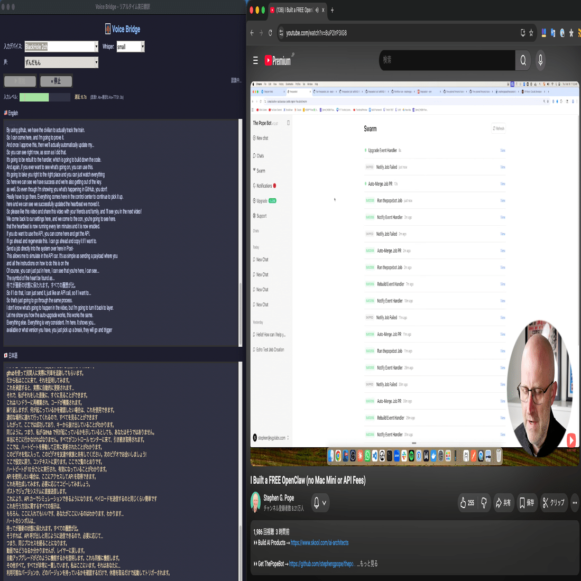This screenshot has width=581, height=581.
Task: Click the YouTube 検索 search field
Action: pyautogui.click(x=447, y=60)
